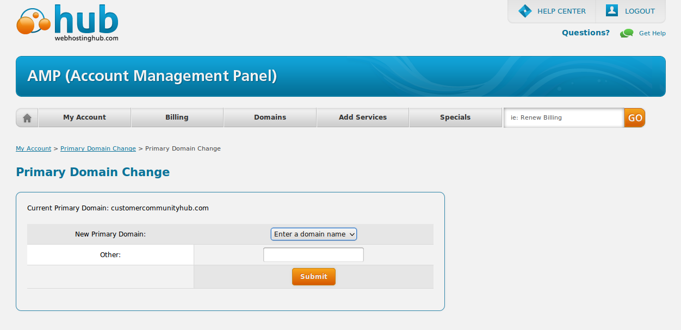Select the Domains menu item

tap(270, 117)
